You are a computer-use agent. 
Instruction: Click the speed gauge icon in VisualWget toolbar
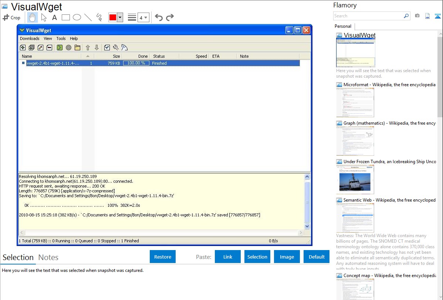coord(124,47)
